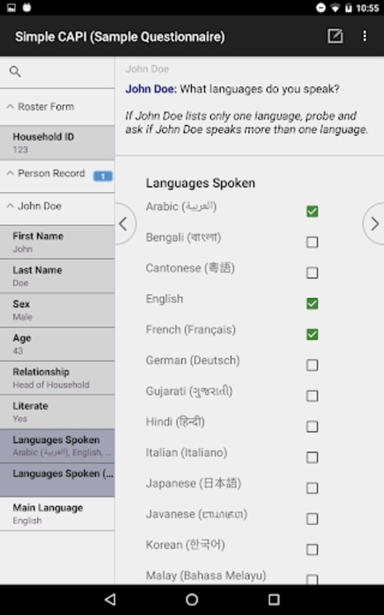Uncheck the French (Français) checkbox

[312, 334]
